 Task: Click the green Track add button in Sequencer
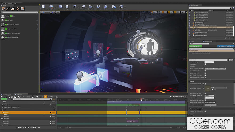(x=3, y=99)
